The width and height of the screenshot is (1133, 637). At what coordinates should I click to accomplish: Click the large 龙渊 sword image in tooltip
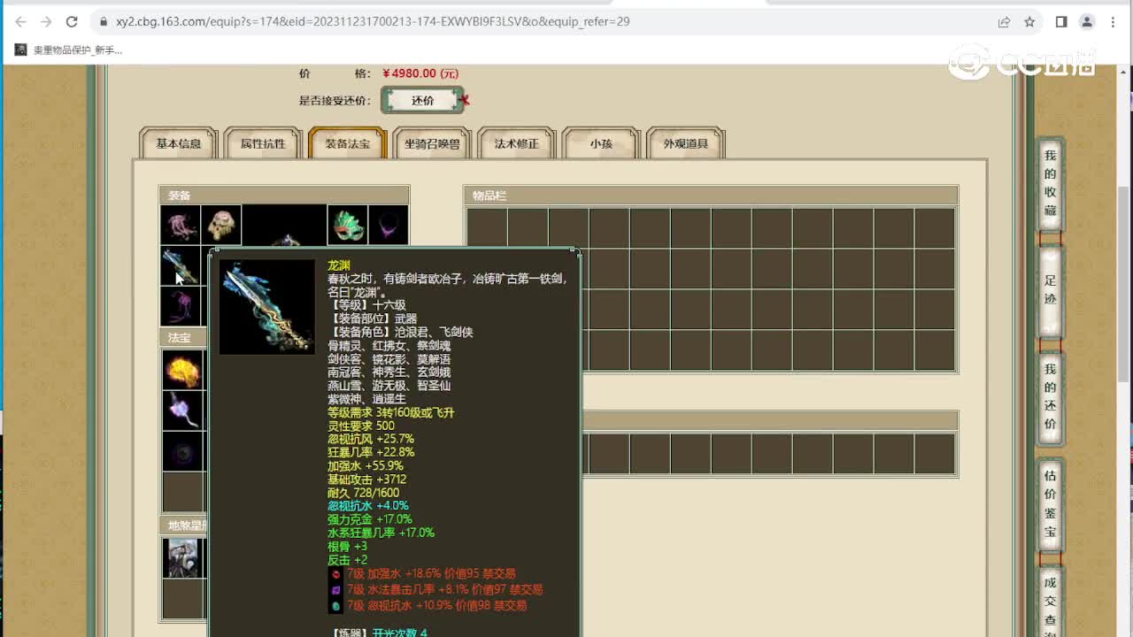click(267, 307)
